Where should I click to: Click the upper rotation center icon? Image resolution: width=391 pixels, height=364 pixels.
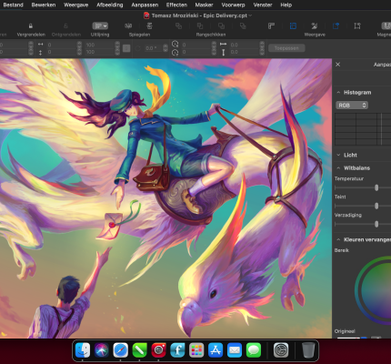[x=175, y=44]
